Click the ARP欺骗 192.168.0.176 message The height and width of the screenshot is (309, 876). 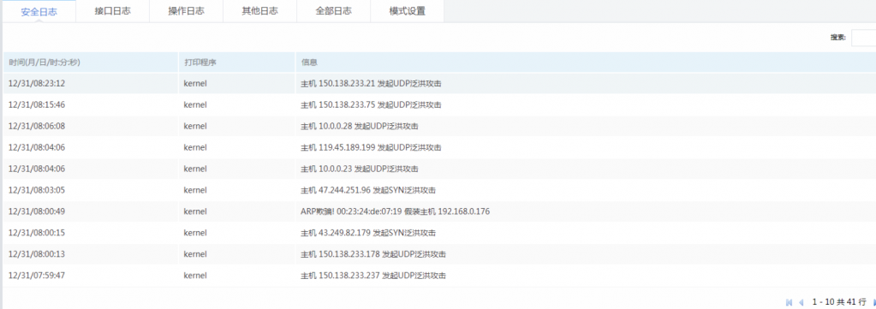point(396,211)
